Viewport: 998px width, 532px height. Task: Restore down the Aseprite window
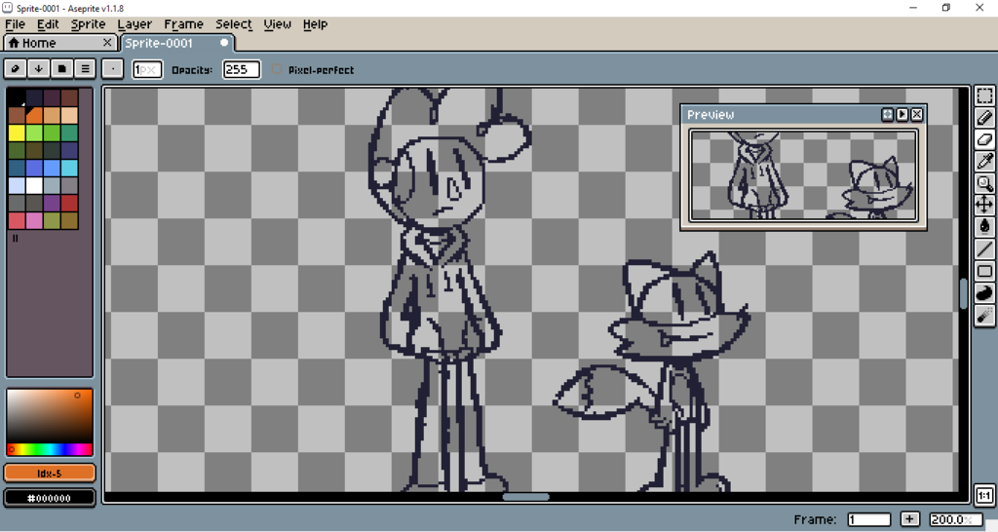pos(945,8)
